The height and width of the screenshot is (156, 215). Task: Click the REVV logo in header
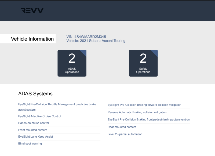[x=32, y=11]
